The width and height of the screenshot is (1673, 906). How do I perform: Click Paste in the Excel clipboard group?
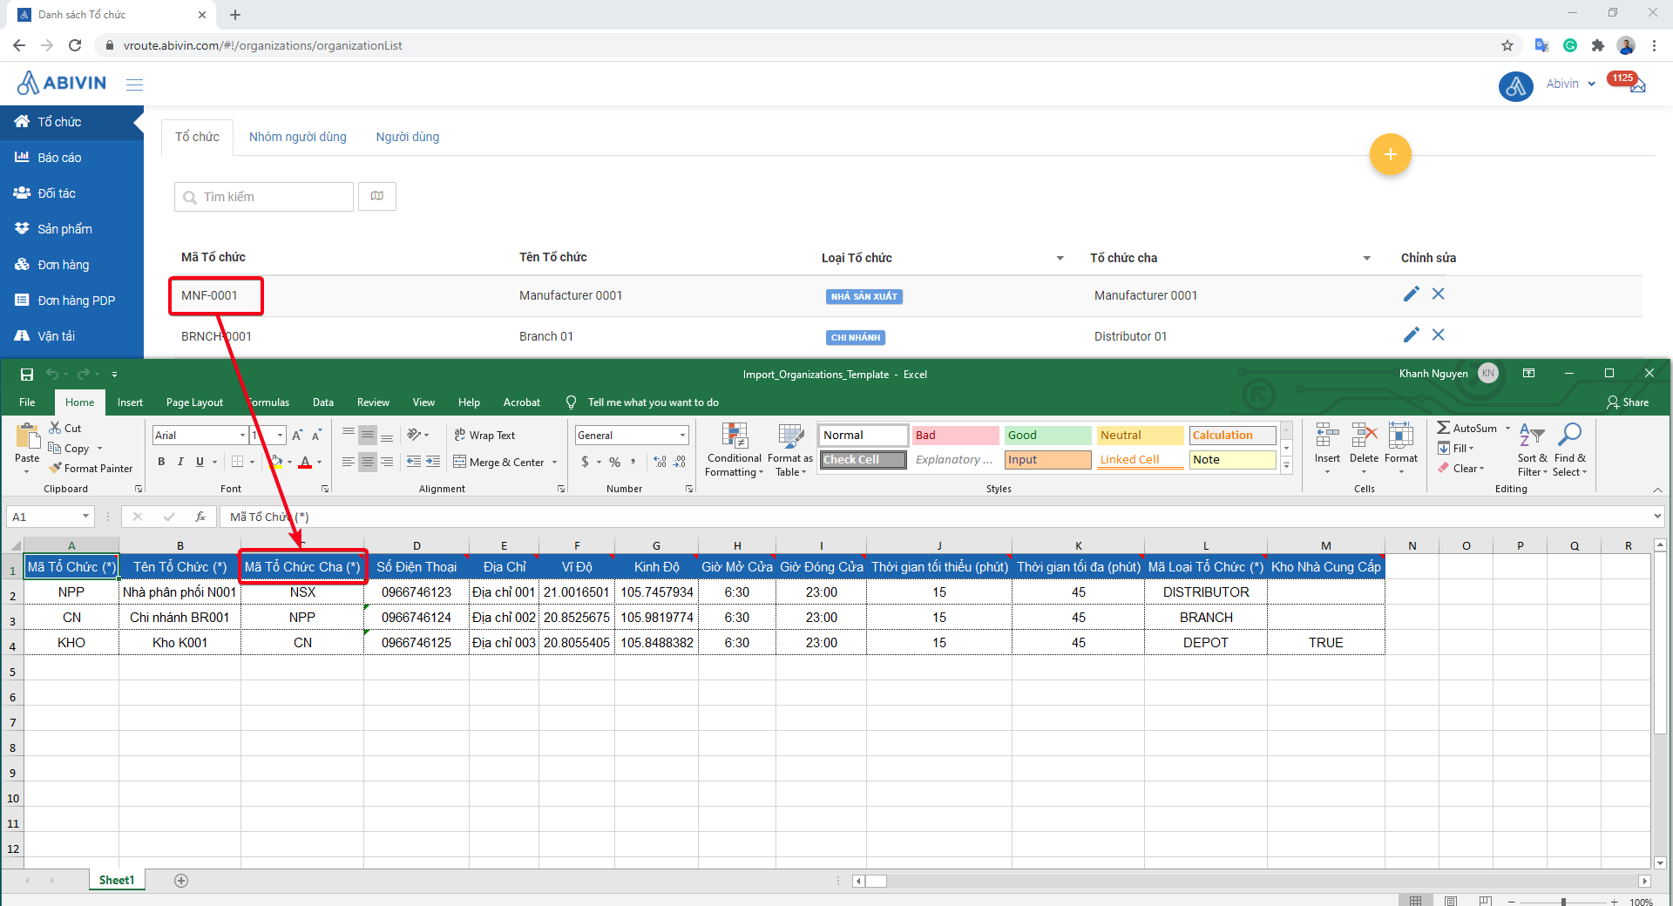point(27,448)
